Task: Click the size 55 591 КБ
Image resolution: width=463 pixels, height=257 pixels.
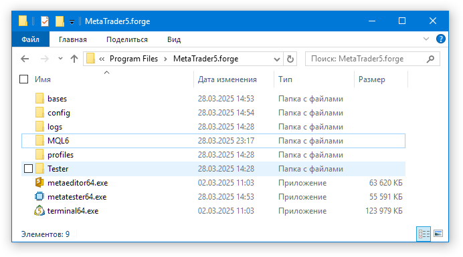Action: coord(385,197)
